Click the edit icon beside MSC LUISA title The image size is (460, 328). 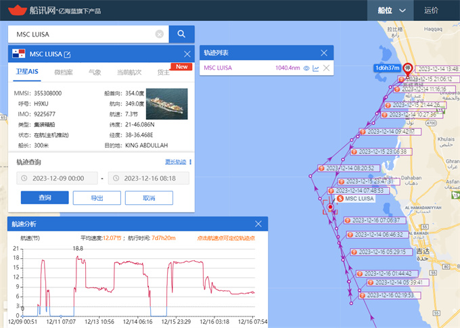point(67,54)
